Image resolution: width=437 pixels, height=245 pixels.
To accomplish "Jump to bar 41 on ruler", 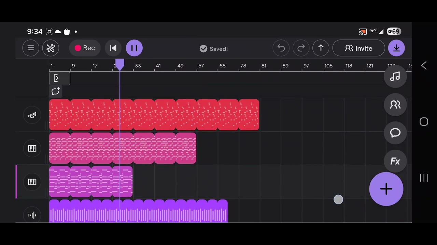I will 158,66.
